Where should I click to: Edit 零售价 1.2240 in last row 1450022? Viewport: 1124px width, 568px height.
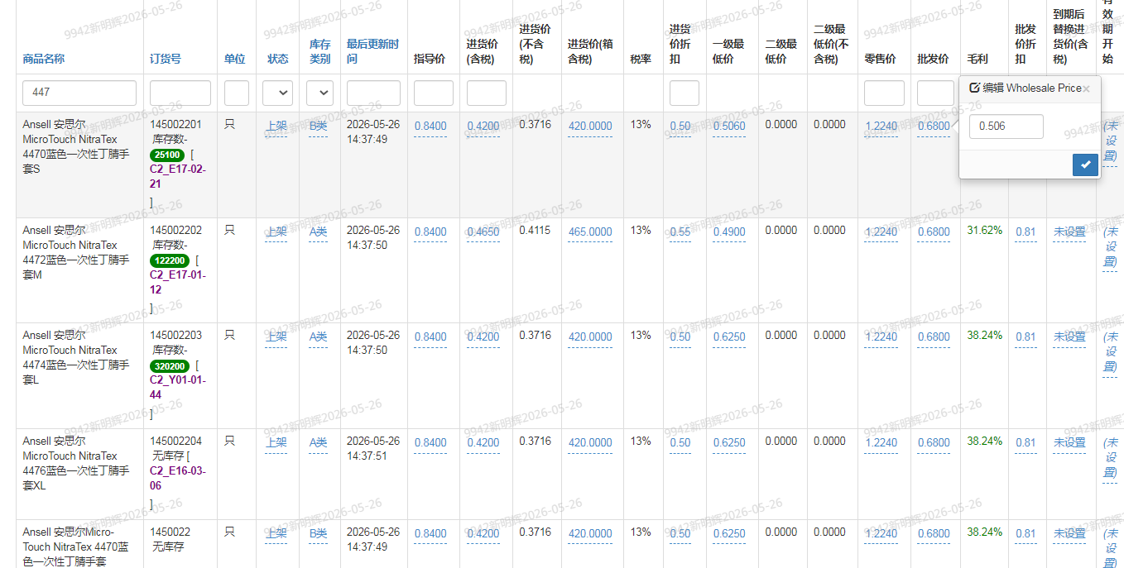point(881,534)
